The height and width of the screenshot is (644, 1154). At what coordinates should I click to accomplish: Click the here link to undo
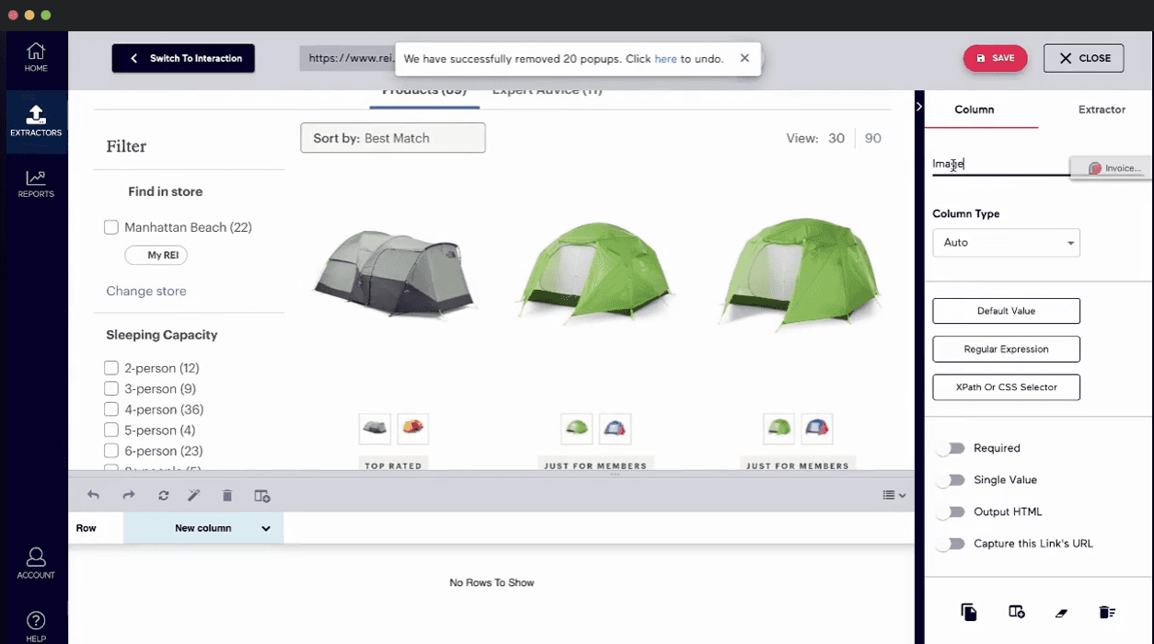[665, 58]
